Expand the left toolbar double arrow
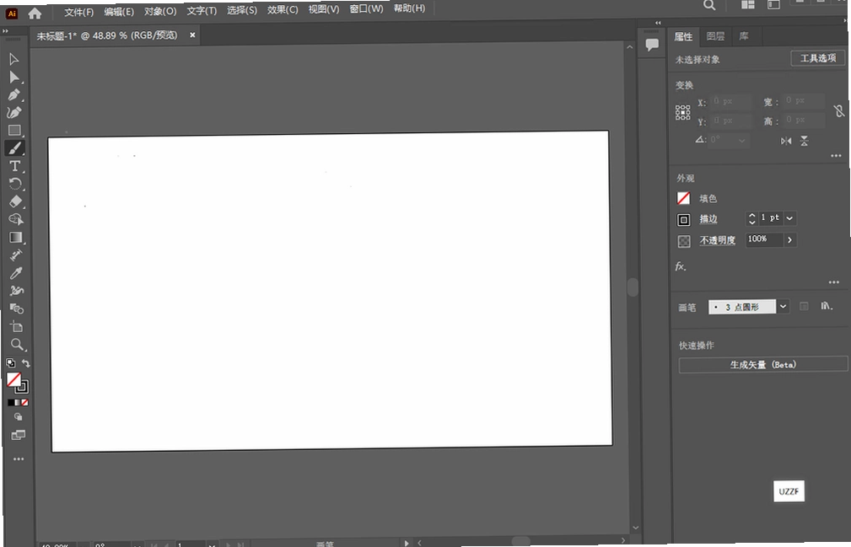The image size is (851, 547). (x=5, y=31)
